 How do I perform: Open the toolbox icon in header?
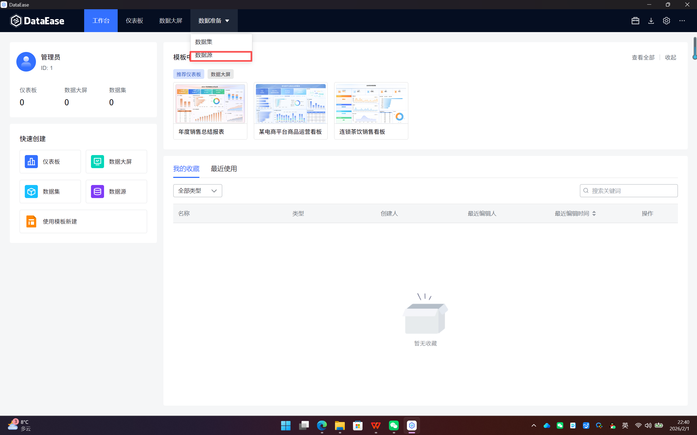(x=635, y=21)
